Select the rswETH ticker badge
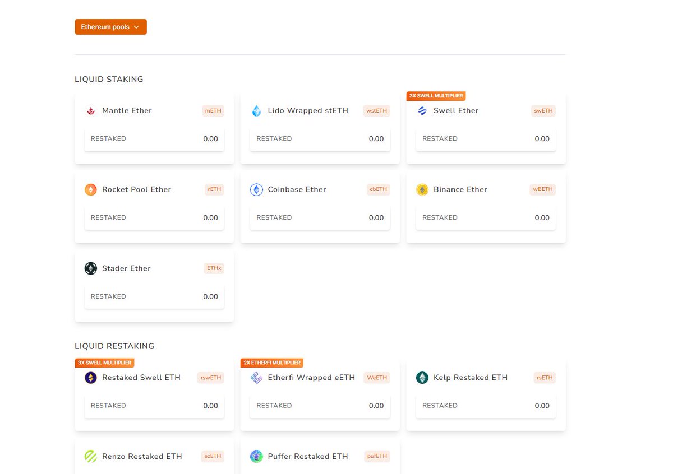The height and width of the screenshot is (474, 673). pyautogui.click(x=211, y=378)
